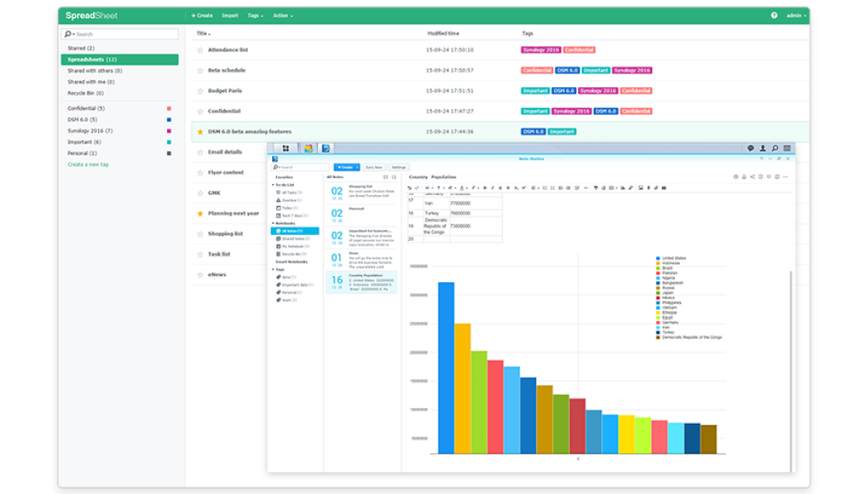865x494 pixels.
Task: Open the DSM main menu grid icon
Action: click(x=286, y=149)
